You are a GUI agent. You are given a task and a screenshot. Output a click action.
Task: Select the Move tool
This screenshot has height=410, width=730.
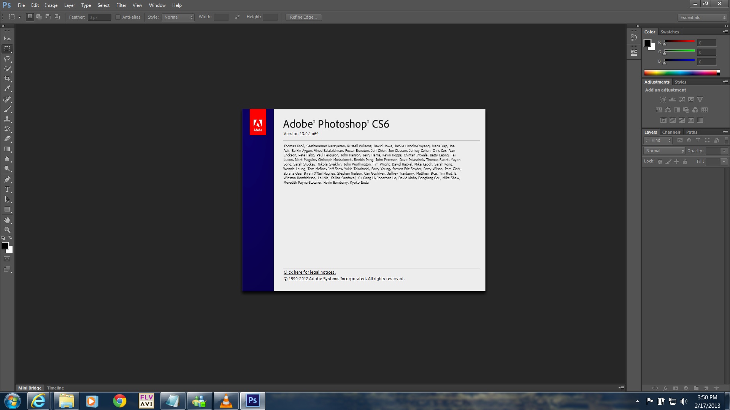point(8,39)
